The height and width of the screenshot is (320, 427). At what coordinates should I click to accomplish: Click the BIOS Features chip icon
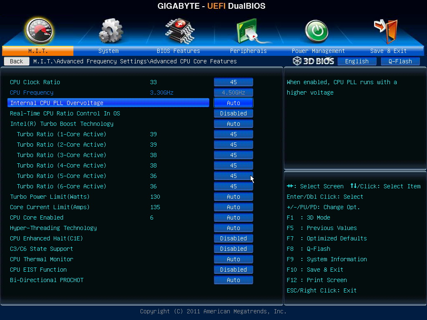pyautogui.click(x=180, y=31)
